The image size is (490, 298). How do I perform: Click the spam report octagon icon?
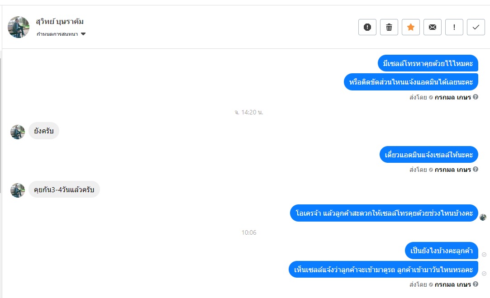[367, 27]
